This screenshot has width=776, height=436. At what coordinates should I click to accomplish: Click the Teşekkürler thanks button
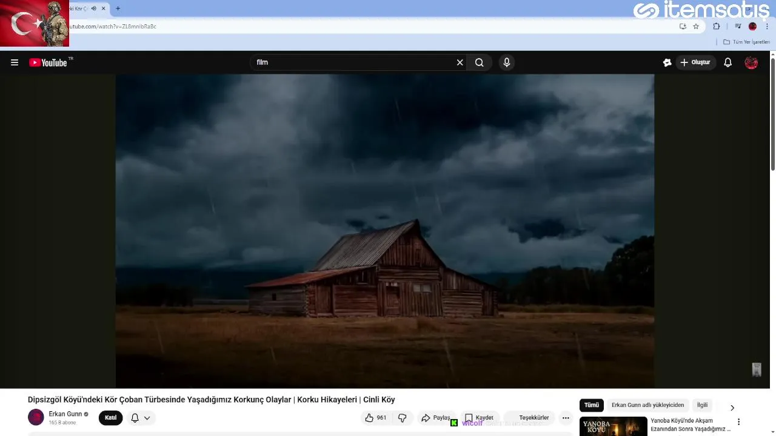coord(529,418)
